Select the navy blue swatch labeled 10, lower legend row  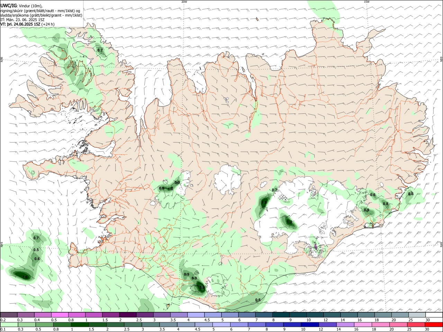point(310,325)
